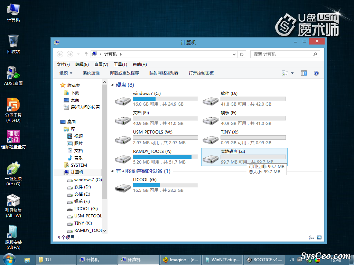Click 打开控制面板 toolbar button
This screenshot has height=265, width=354.
point(201,73)
